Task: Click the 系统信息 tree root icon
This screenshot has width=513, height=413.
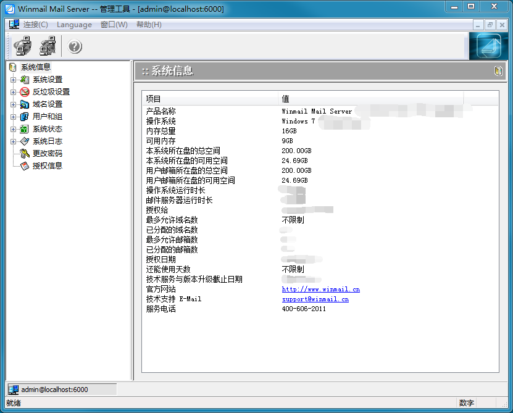Action: coord(13,67)
